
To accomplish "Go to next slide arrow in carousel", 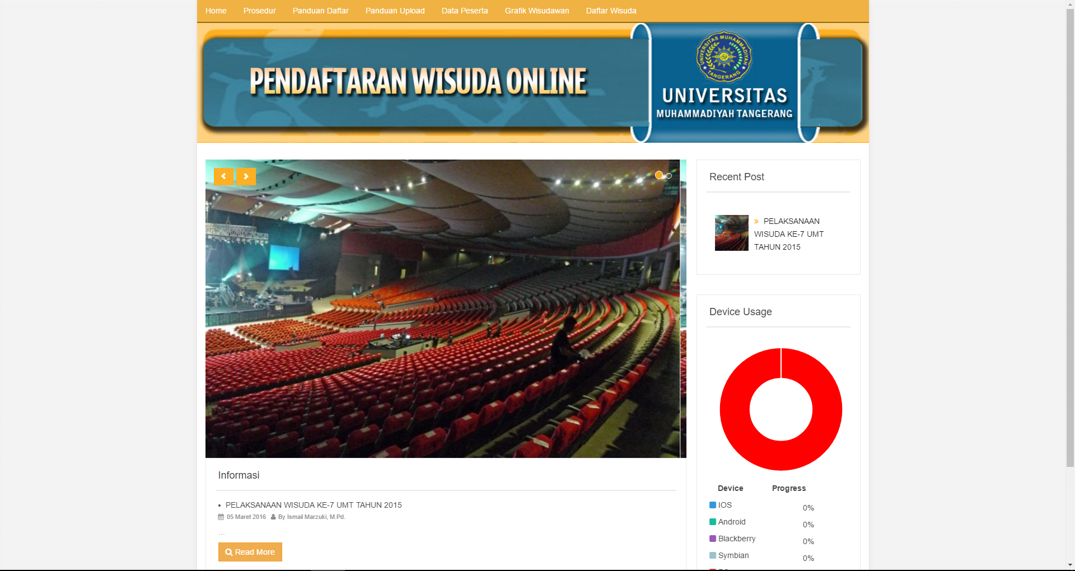I will coord(246,176).
